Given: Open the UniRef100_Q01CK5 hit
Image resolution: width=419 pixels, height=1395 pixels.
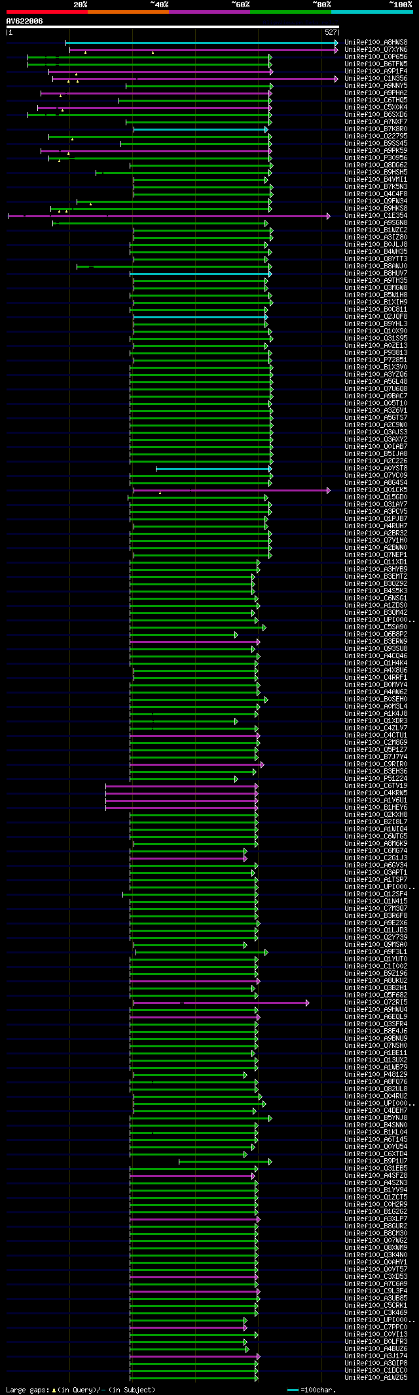Looking at the screenshot, I should (376, 490).
